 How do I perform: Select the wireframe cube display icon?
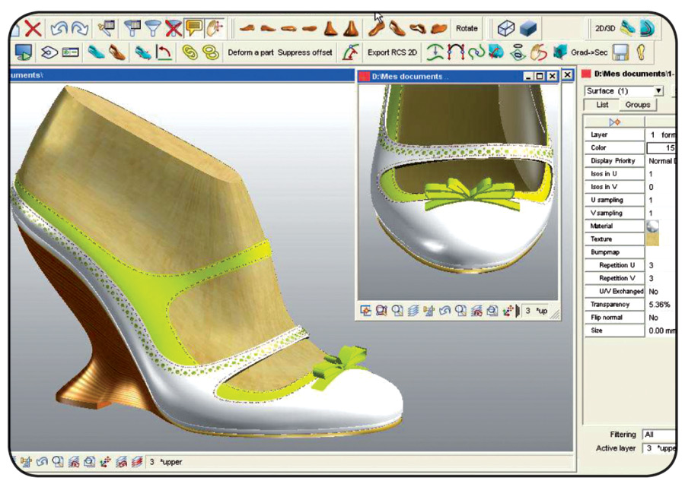[506, 29]
